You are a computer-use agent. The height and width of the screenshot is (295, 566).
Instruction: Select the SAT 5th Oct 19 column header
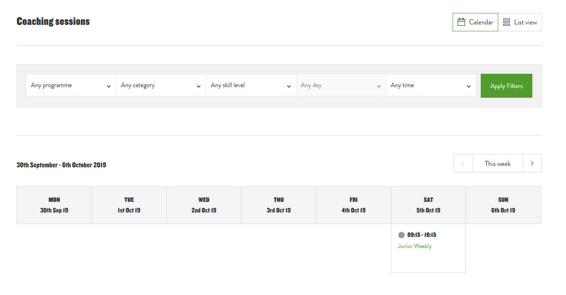point(428,205)
